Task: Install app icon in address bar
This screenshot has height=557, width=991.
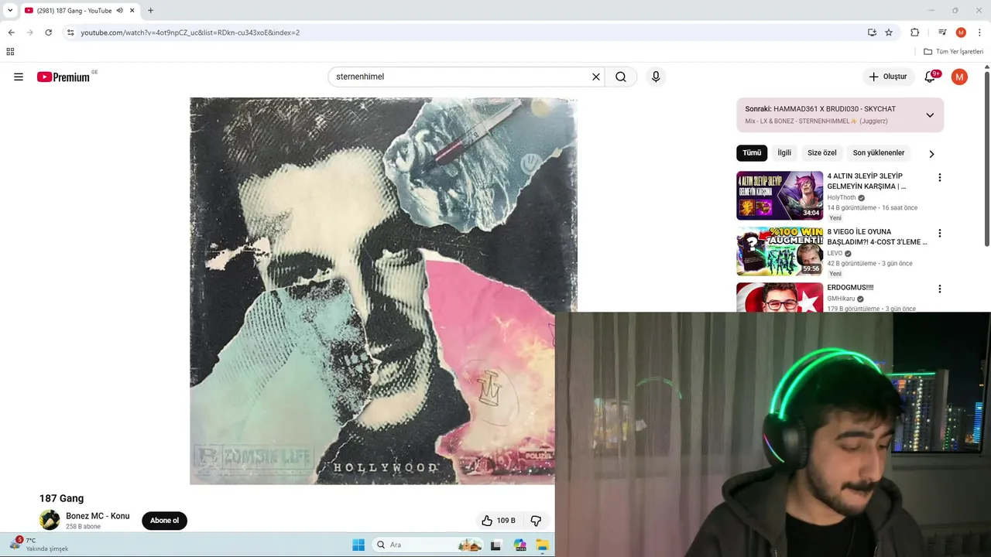Action: (872, 32)
